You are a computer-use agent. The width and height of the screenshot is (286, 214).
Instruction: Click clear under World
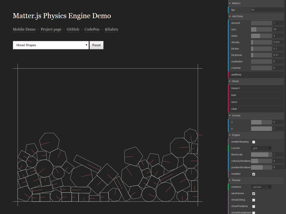pyautogui.click(x=234, y=109)
